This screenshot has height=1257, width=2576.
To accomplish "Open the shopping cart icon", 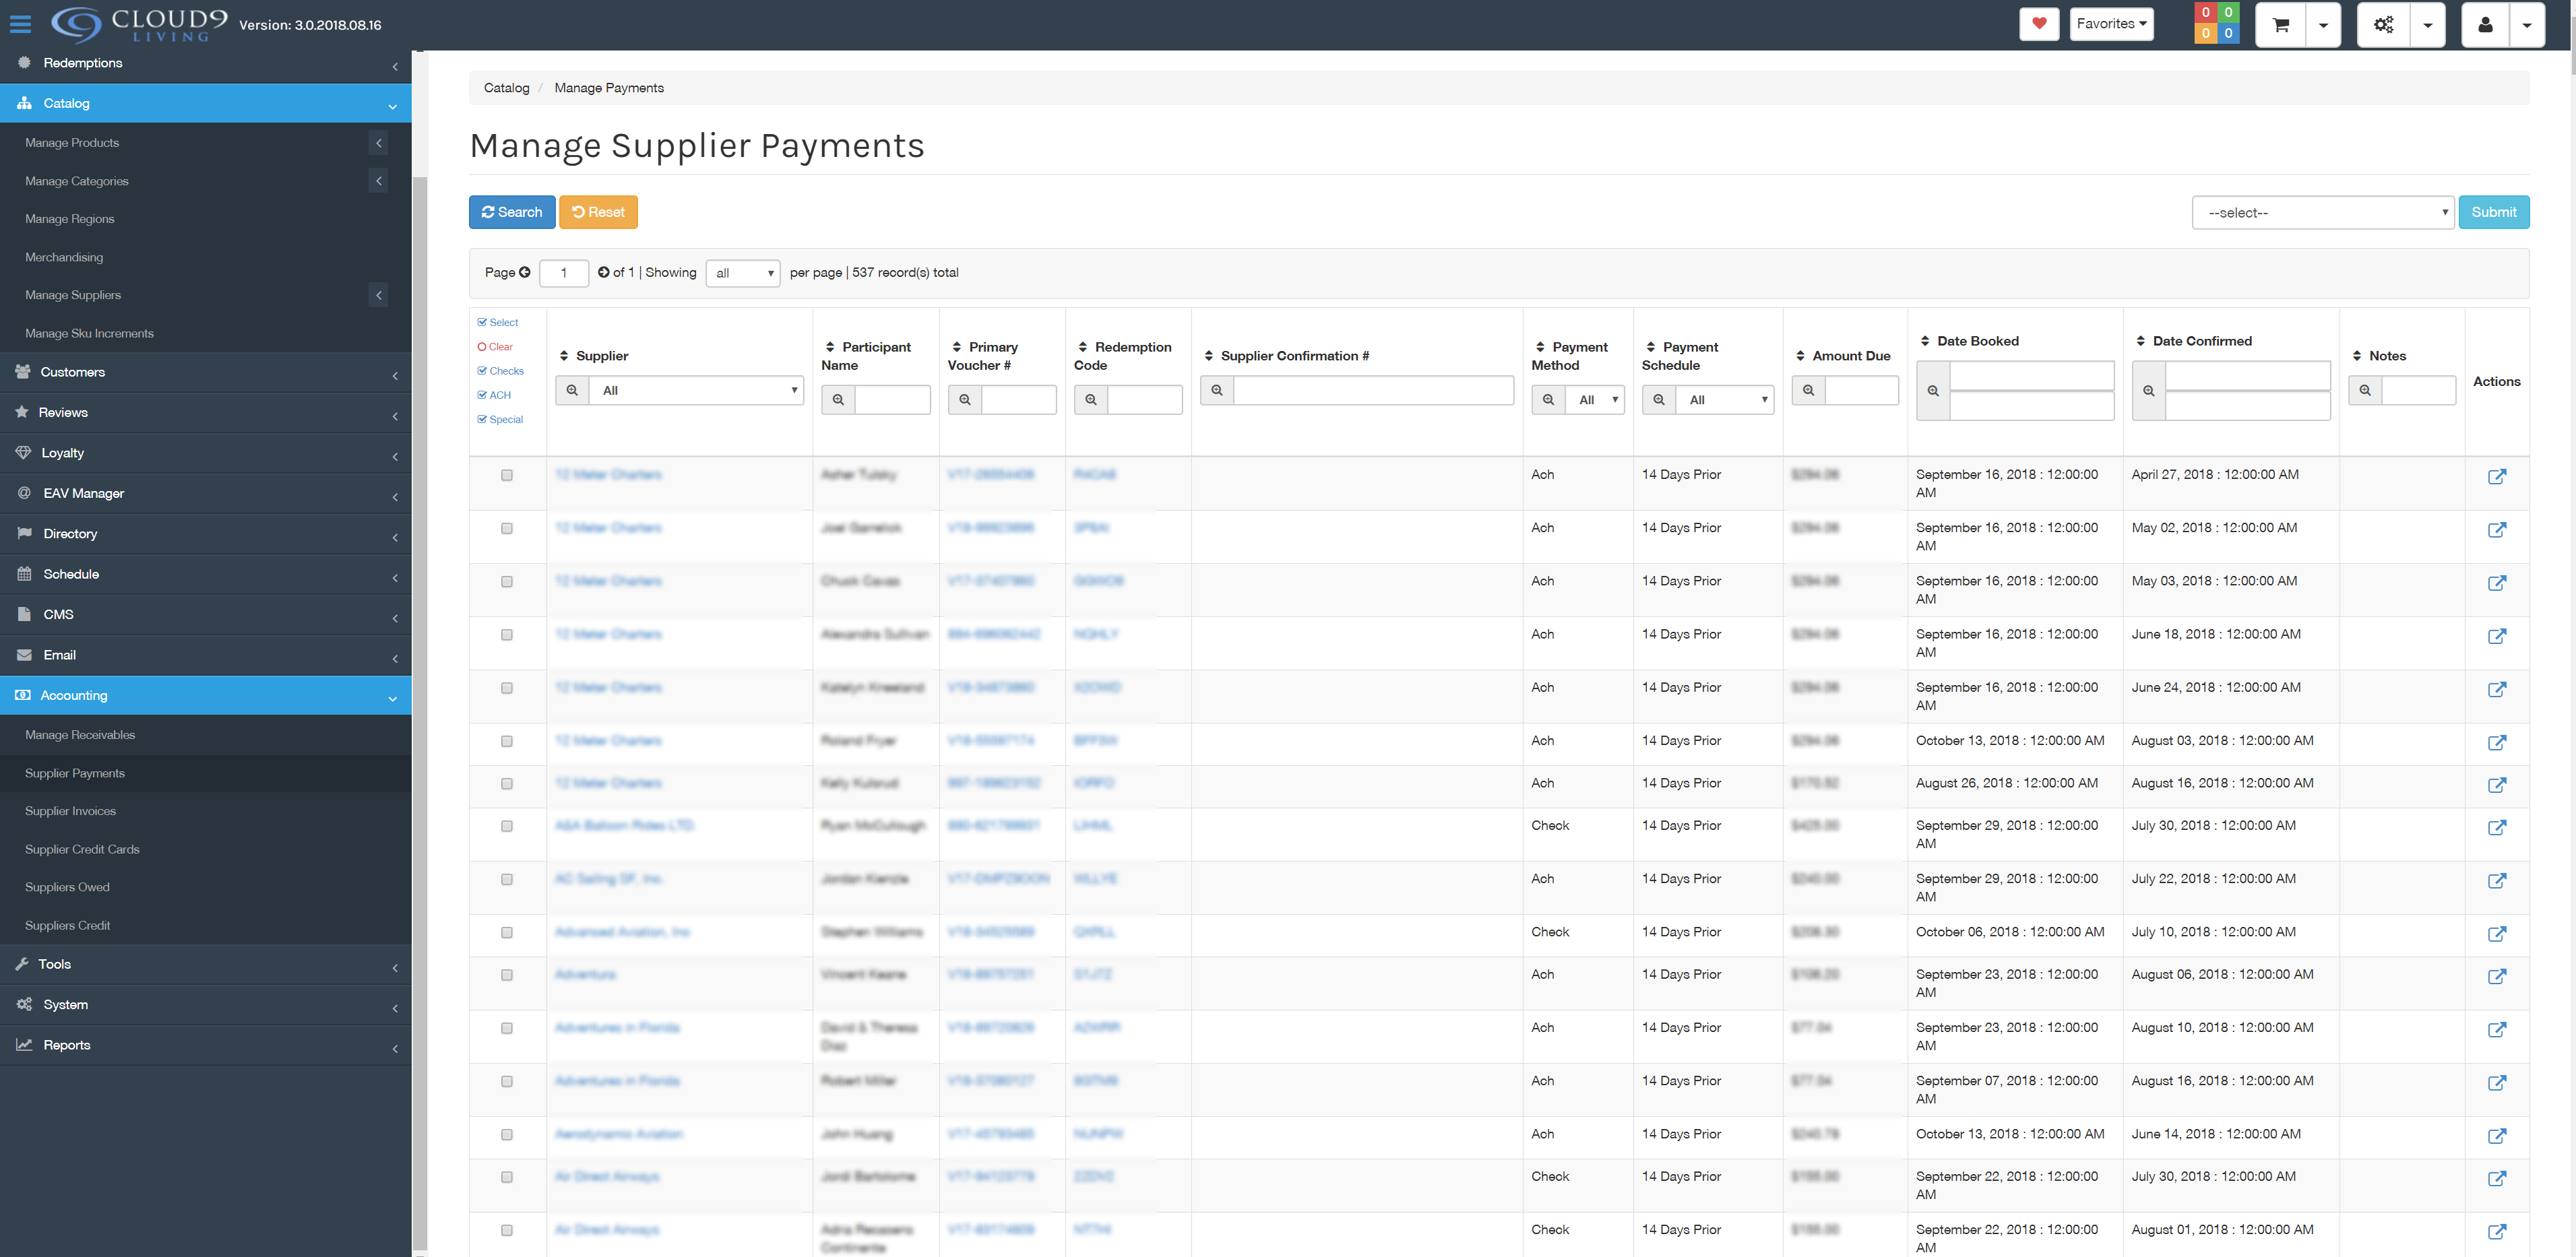I will [2280, 25].
